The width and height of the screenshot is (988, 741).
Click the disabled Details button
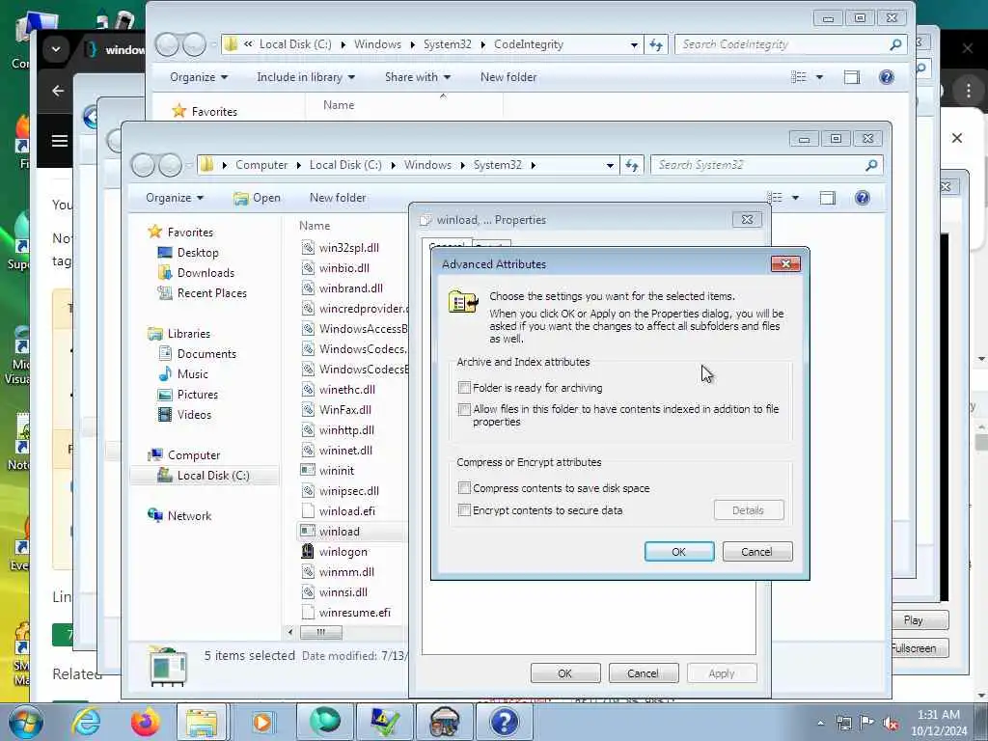749,510
